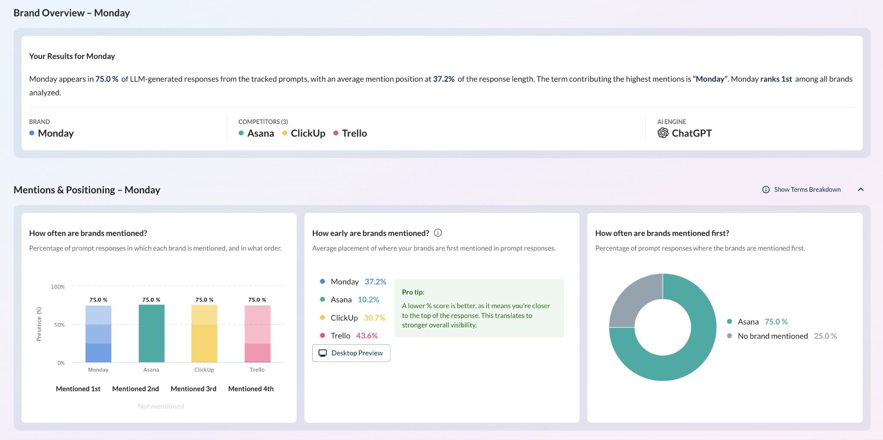Click the monitor icon in Desktop Preview
The image size is (883, 440).
pos(323,353)
